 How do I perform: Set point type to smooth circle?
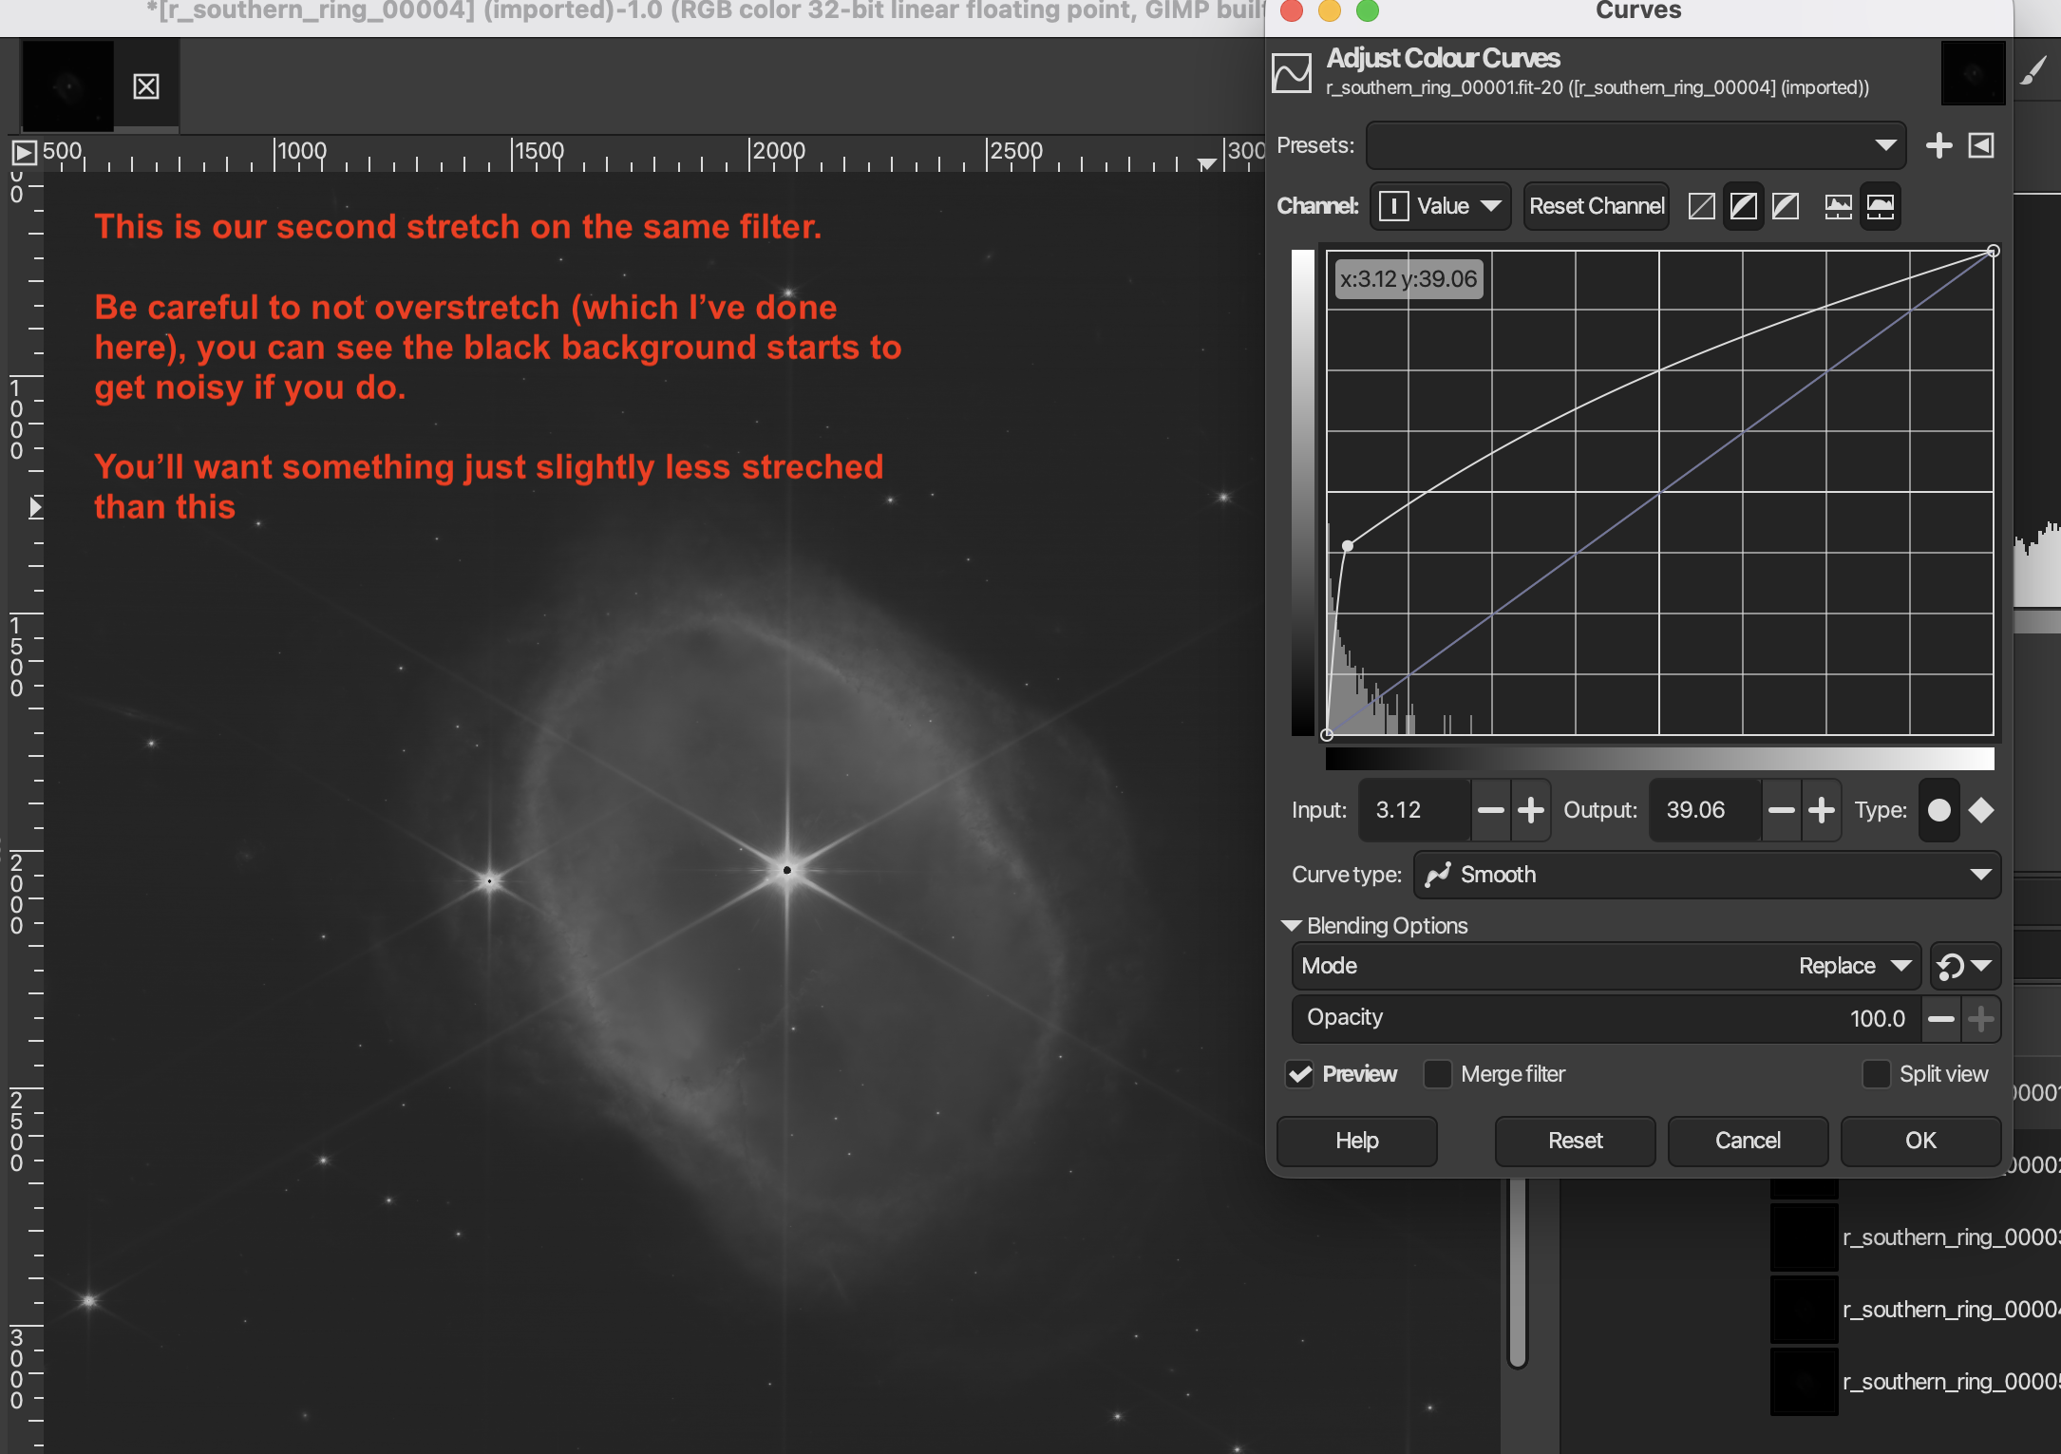(1939, 810)
